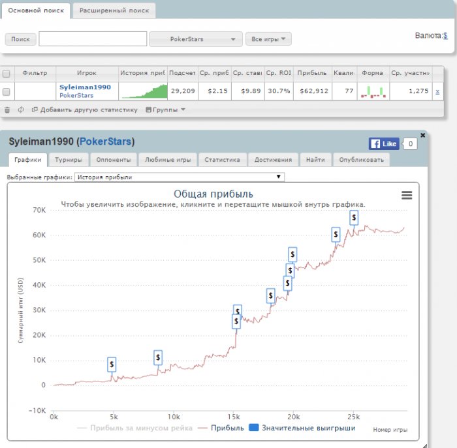The image size is (457, 448).
Task: Open the Выбранные графики select box
Action: 180,177
